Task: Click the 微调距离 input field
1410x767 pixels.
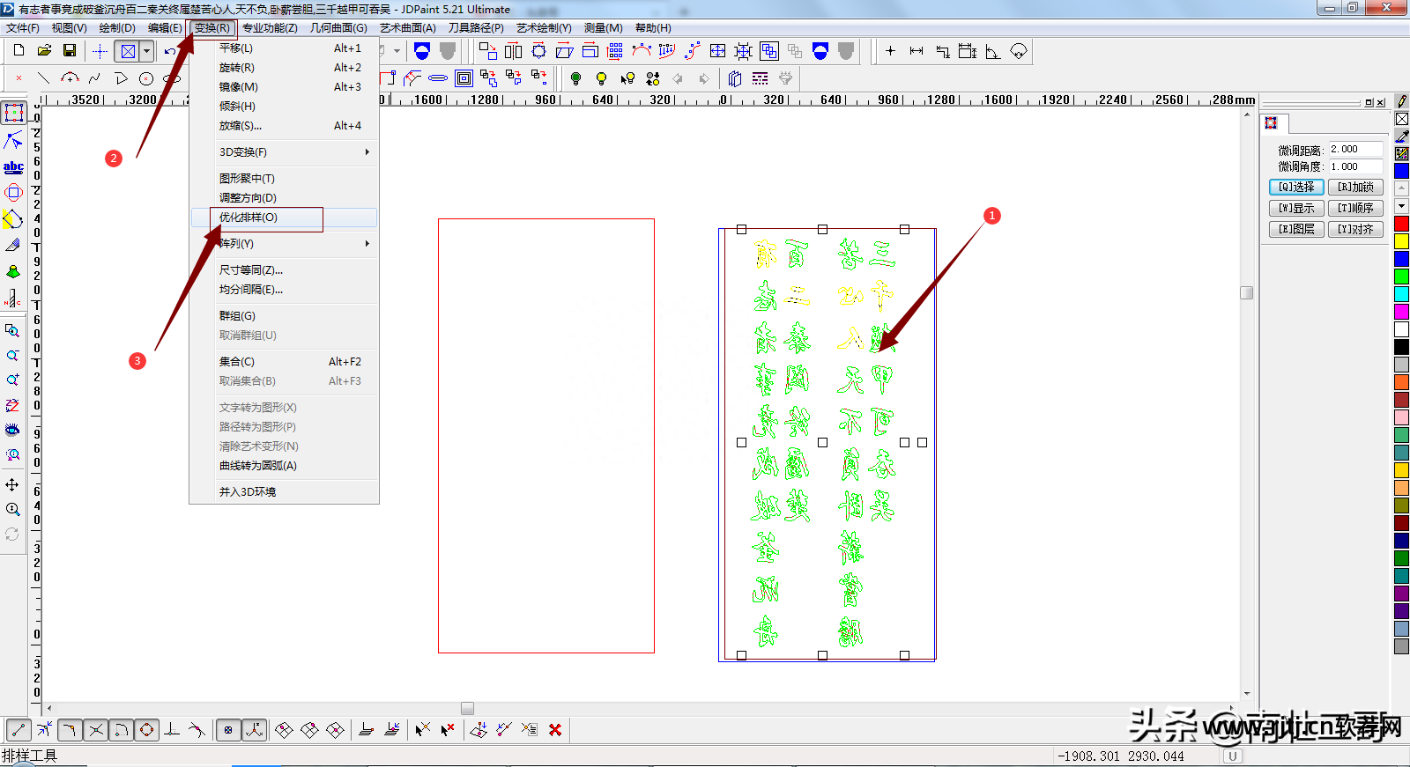Action: tap(1355, 149)
